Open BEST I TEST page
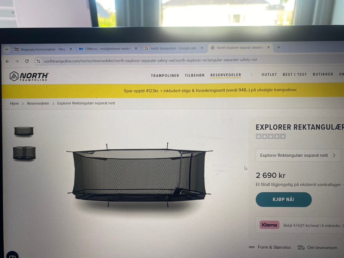The height and width of the screenshot is (258, 344). click(295, 75)
